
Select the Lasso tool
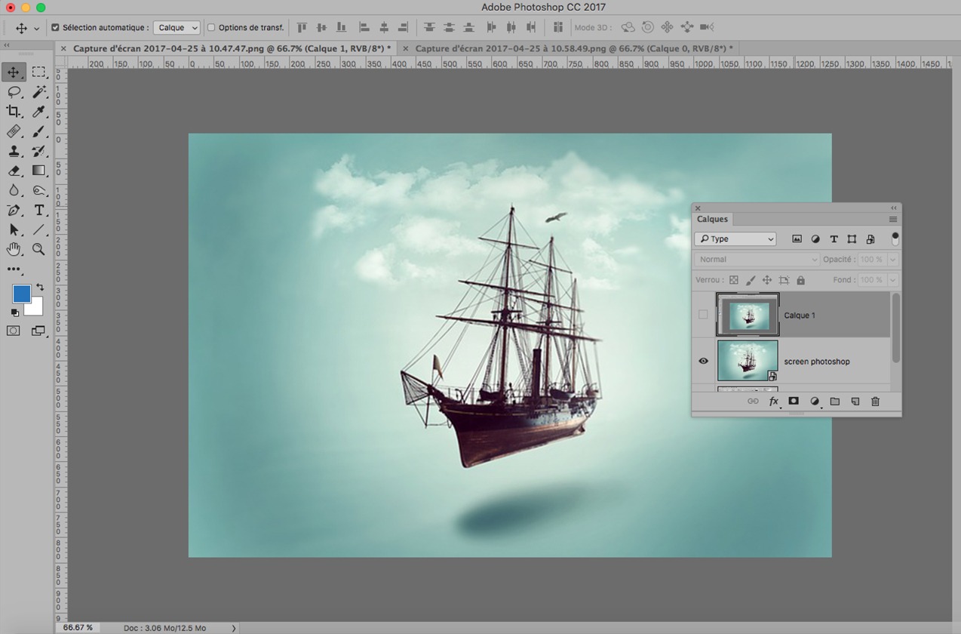[x=15, y=92]
